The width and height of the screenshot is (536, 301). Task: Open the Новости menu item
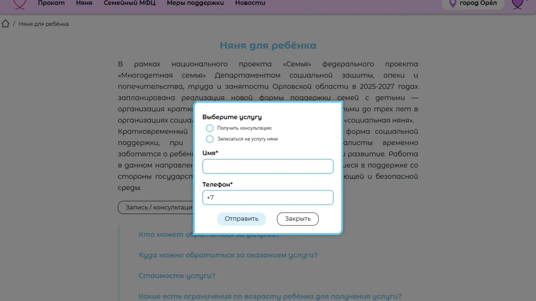(x=250, y=3)
